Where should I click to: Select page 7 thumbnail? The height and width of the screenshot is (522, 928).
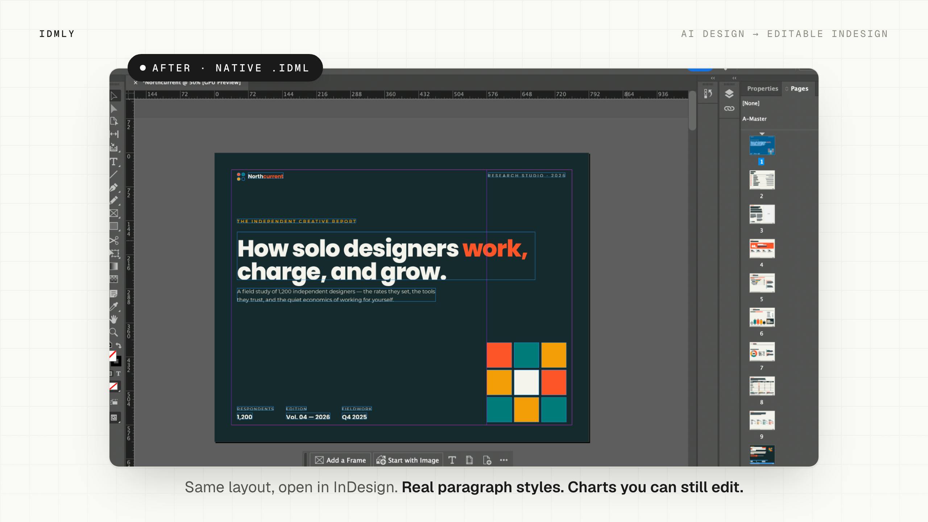click(762, 352)
